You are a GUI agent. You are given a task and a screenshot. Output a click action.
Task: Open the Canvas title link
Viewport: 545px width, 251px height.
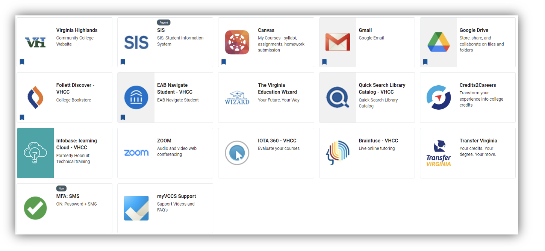(266, 30)
